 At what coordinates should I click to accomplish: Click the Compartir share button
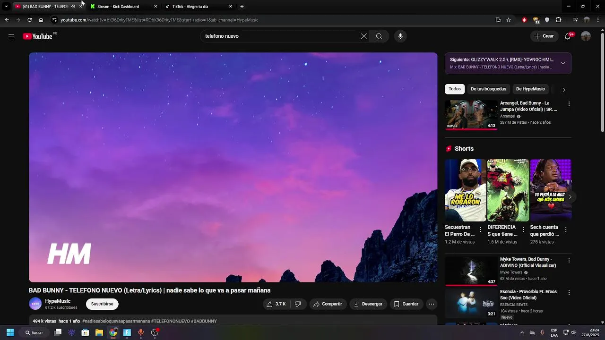(328, 304)
